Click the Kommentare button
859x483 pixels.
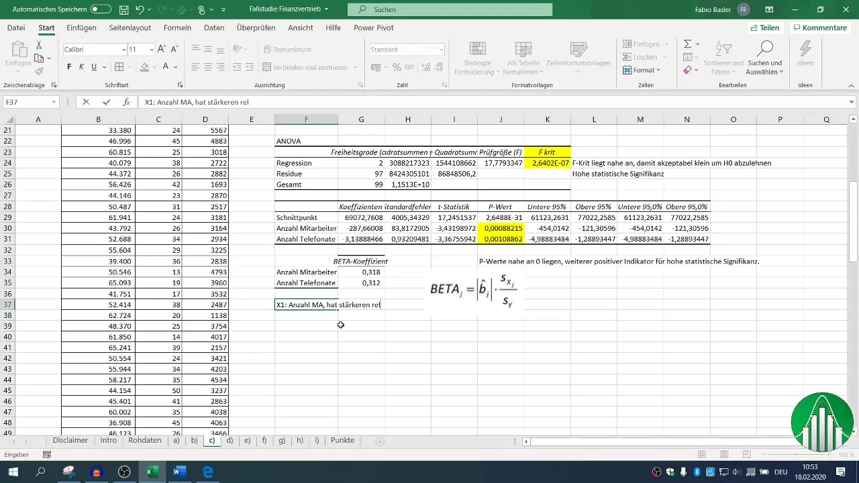pos(820,28)
